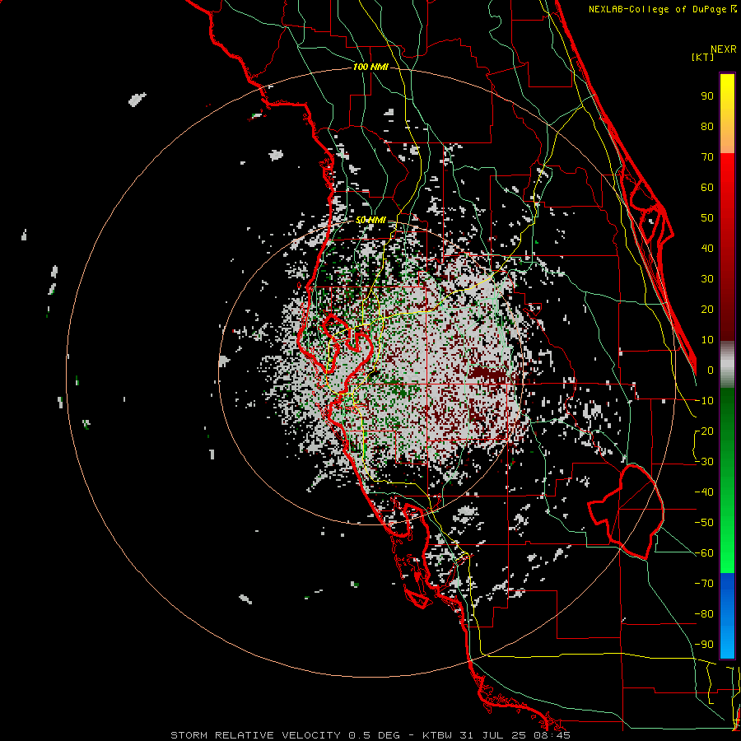Viewport: 741px width, 741px height.
Task: Click the -80 scale value
Action: (704, 614)
